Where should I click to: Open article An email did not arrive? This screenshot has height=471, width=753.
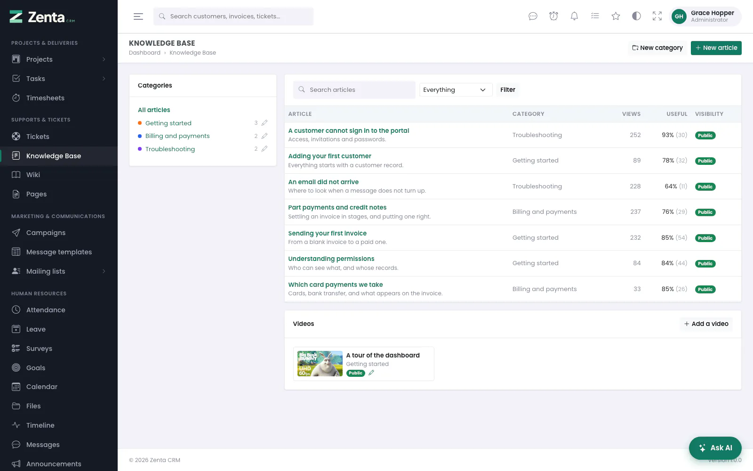[323, 182]
